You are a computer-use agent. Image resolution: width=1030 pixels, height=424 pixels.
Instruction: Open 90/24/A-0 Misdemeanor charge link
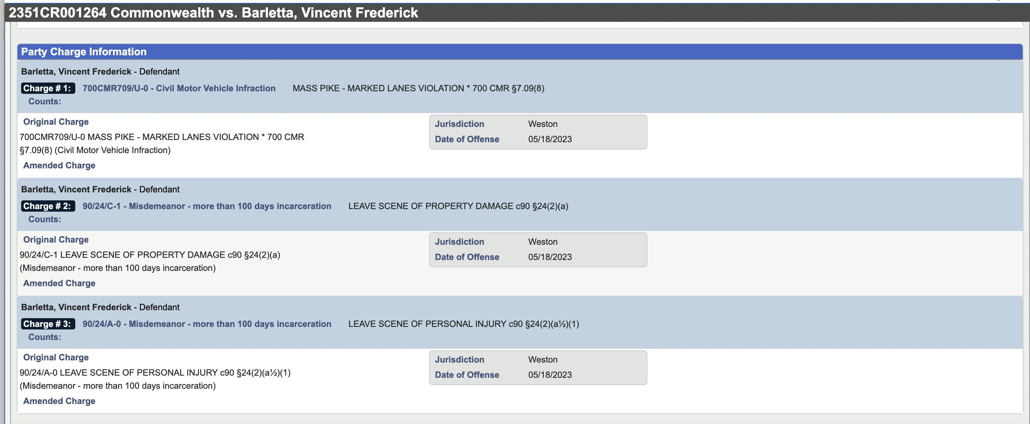(x=207, y=324)
